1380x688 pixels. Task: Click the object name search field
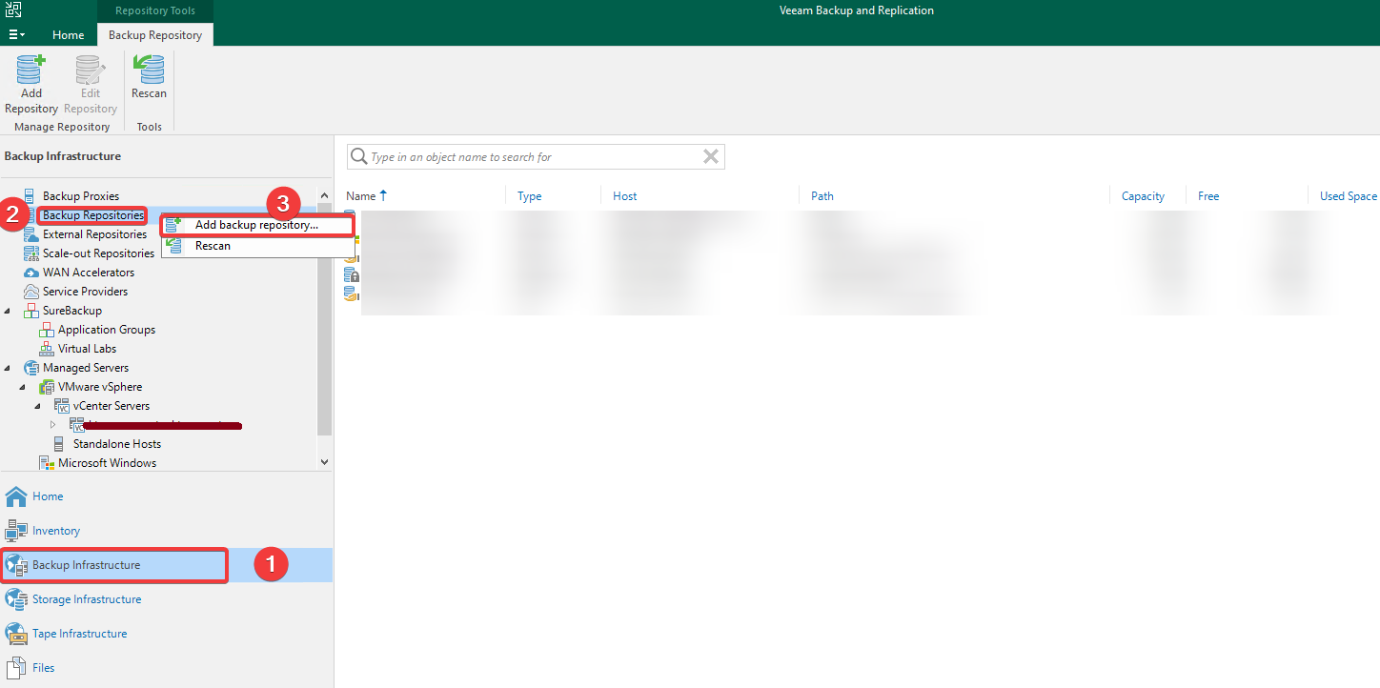pos(534,157)
